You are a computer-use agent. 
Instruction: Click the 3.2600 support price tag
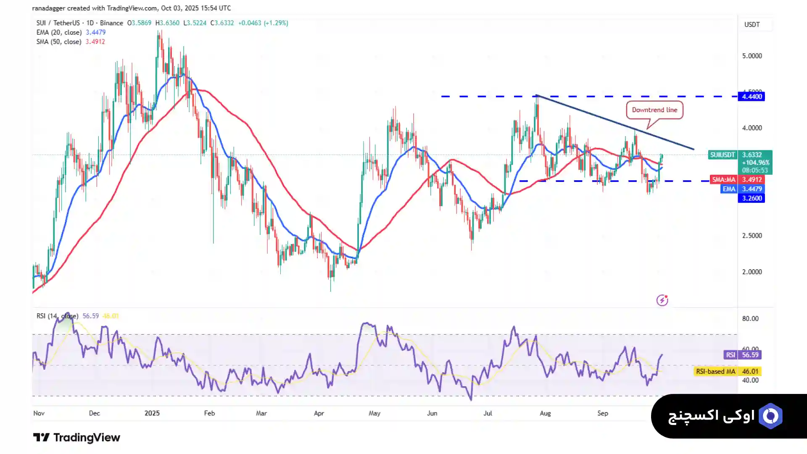tap(752, 198)
